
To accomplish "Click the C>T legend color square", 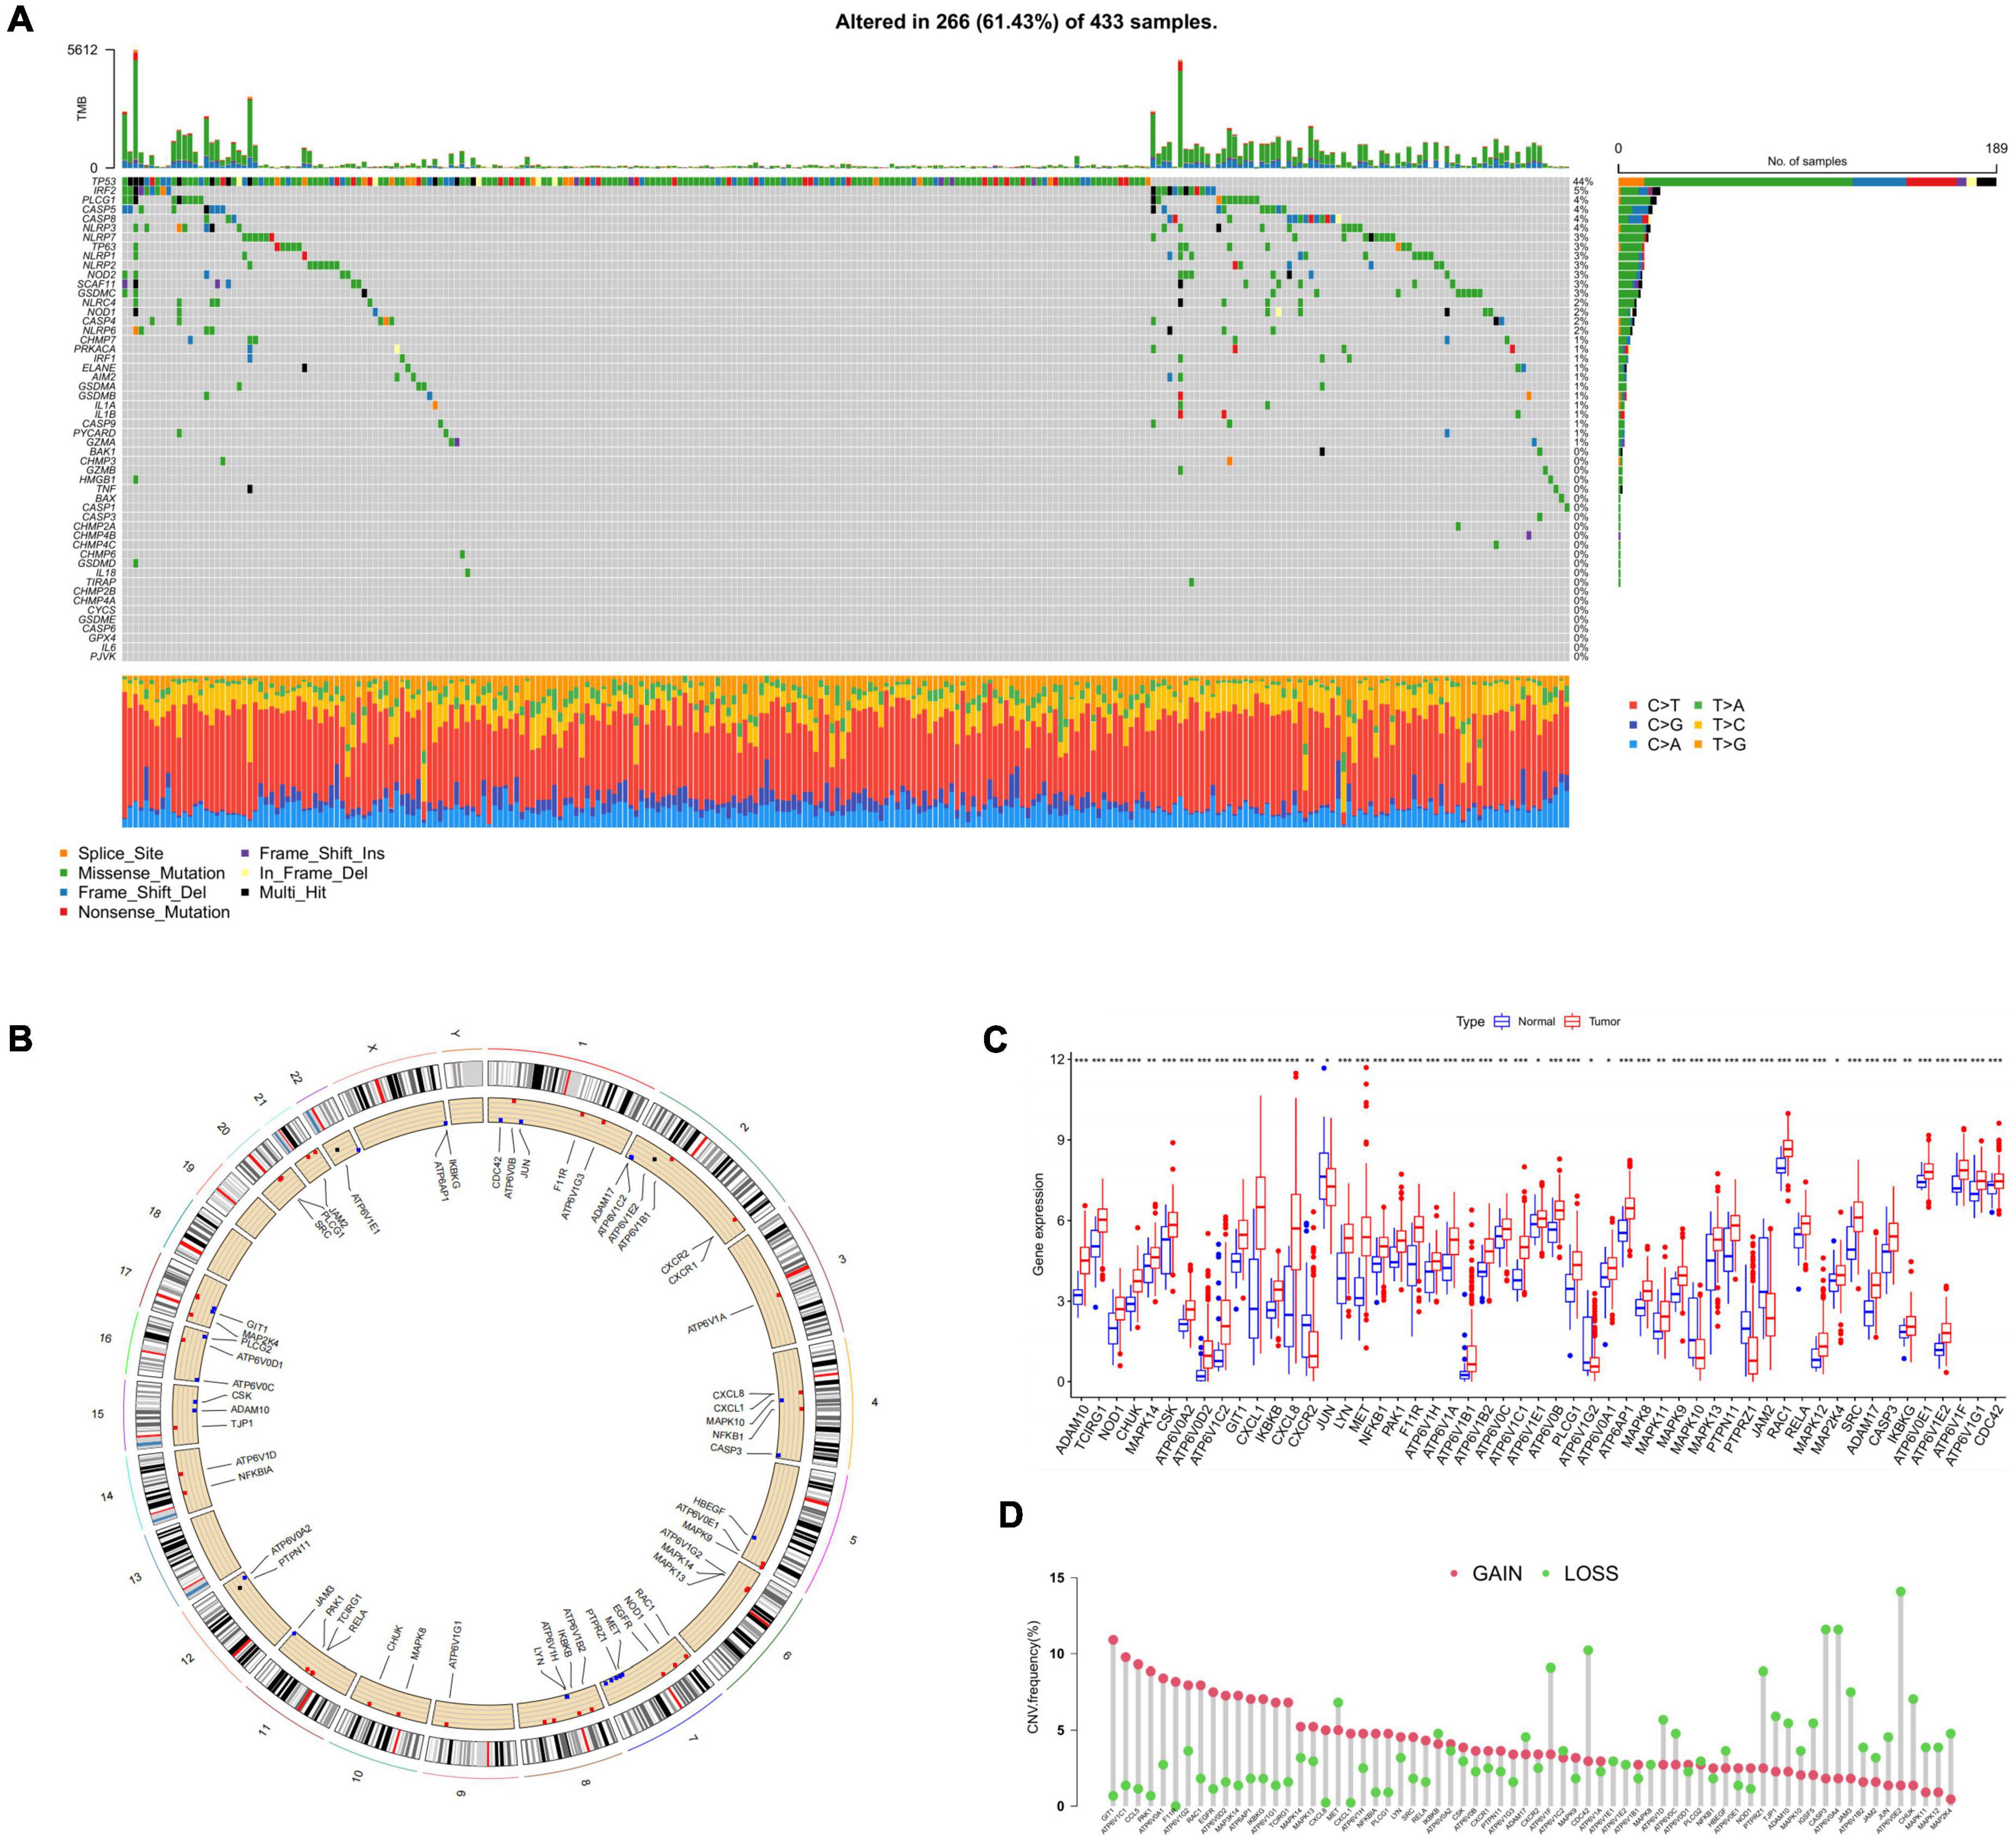I will (1633, 706).
